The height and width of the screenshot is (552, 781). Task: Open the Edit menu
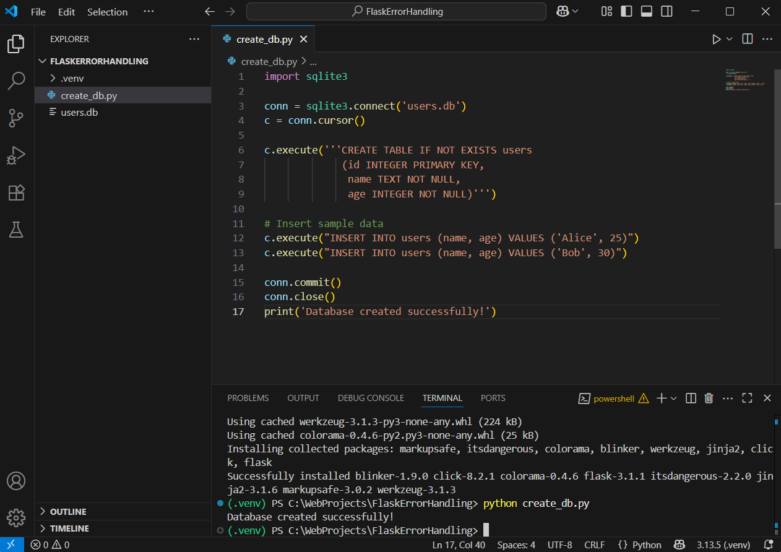point(66,12)
